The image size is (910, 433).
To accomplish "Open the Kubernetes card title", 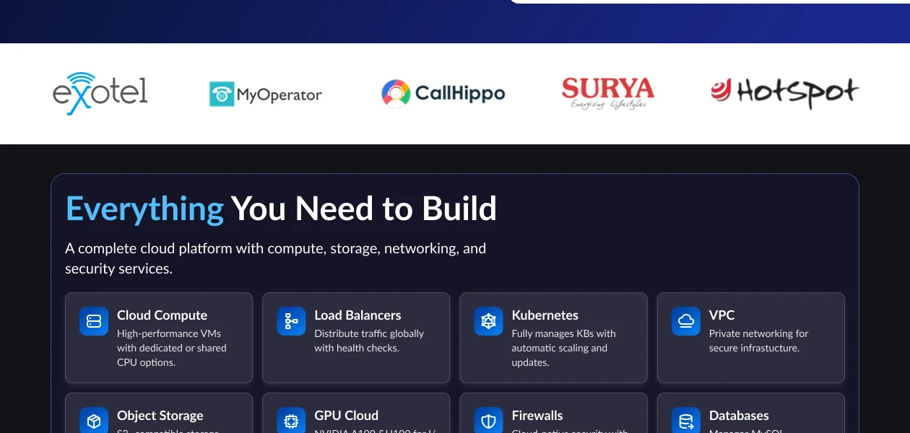I will [545, 315].
